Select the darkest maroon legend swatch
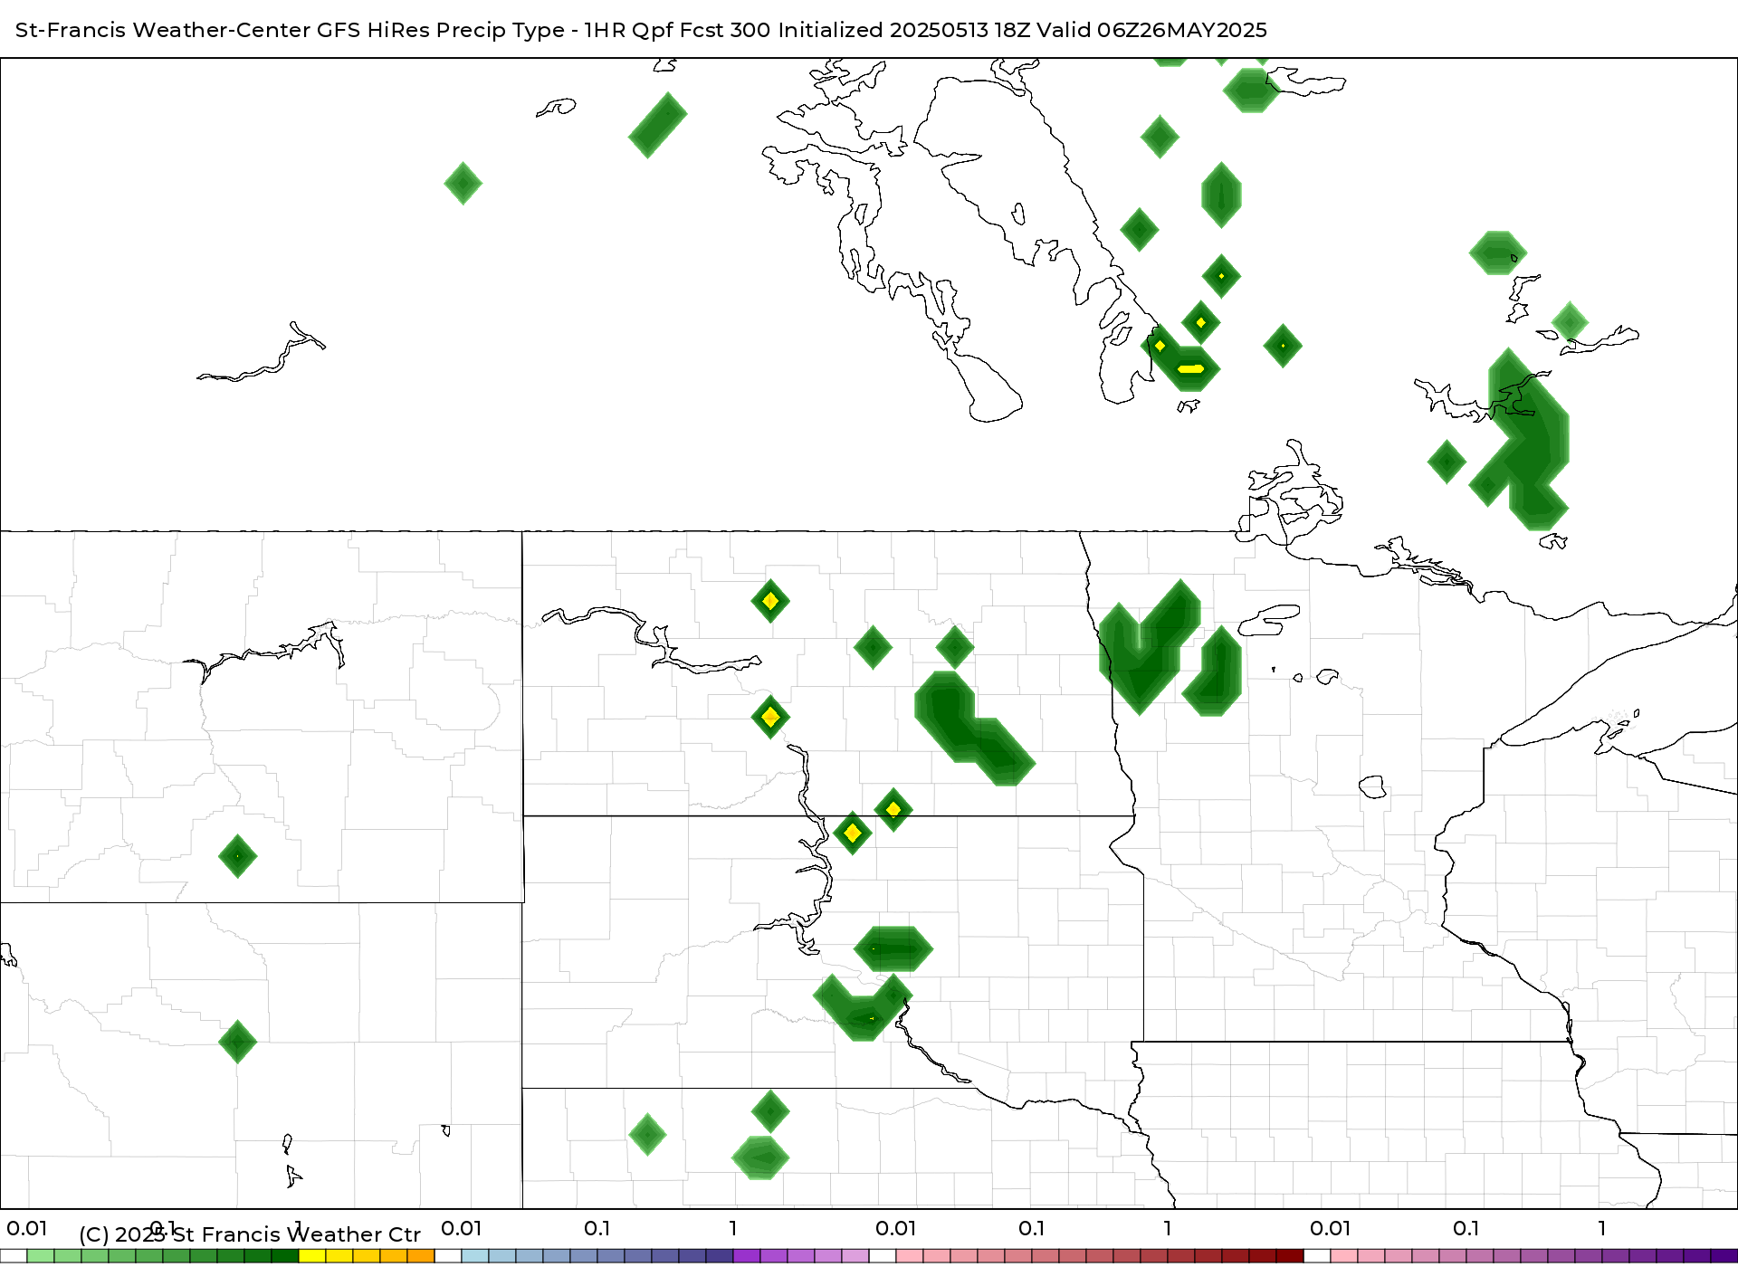The image size is (1738, 1267). [x=1290, y=1256]
